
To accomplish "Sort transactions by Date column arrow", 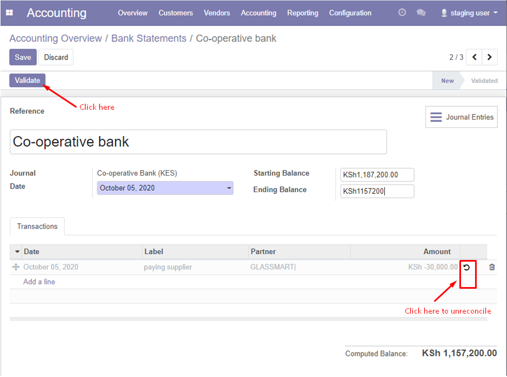I will tap(17, 251).
